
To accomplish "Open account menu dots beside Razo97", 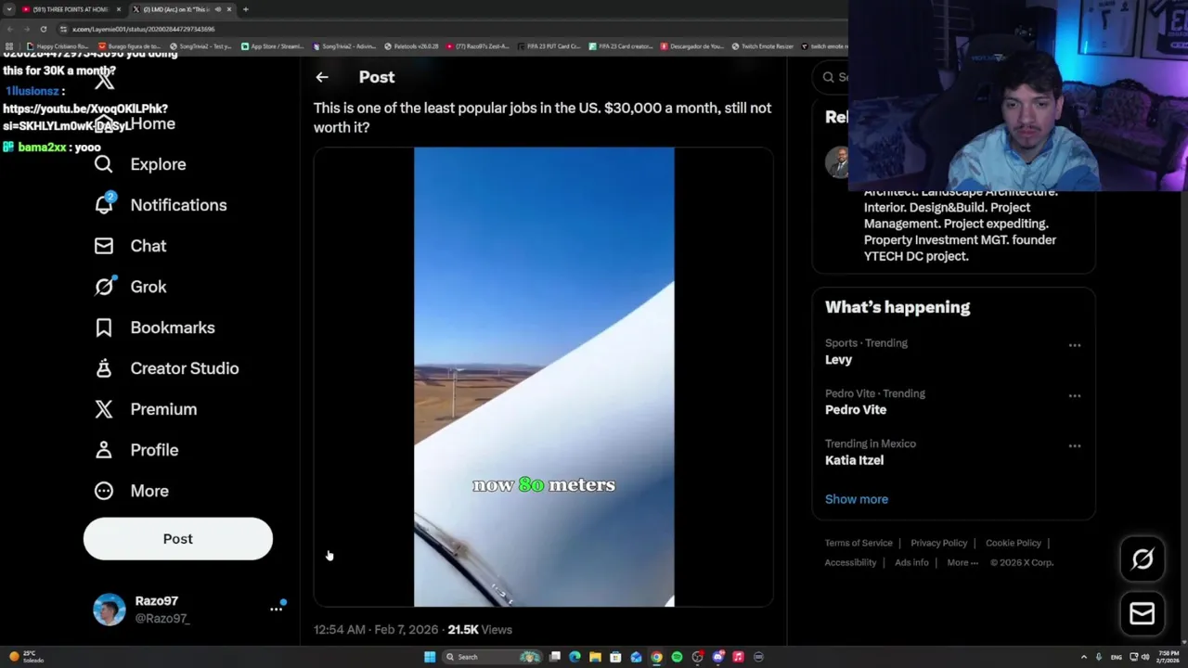I will pos(276,609).
